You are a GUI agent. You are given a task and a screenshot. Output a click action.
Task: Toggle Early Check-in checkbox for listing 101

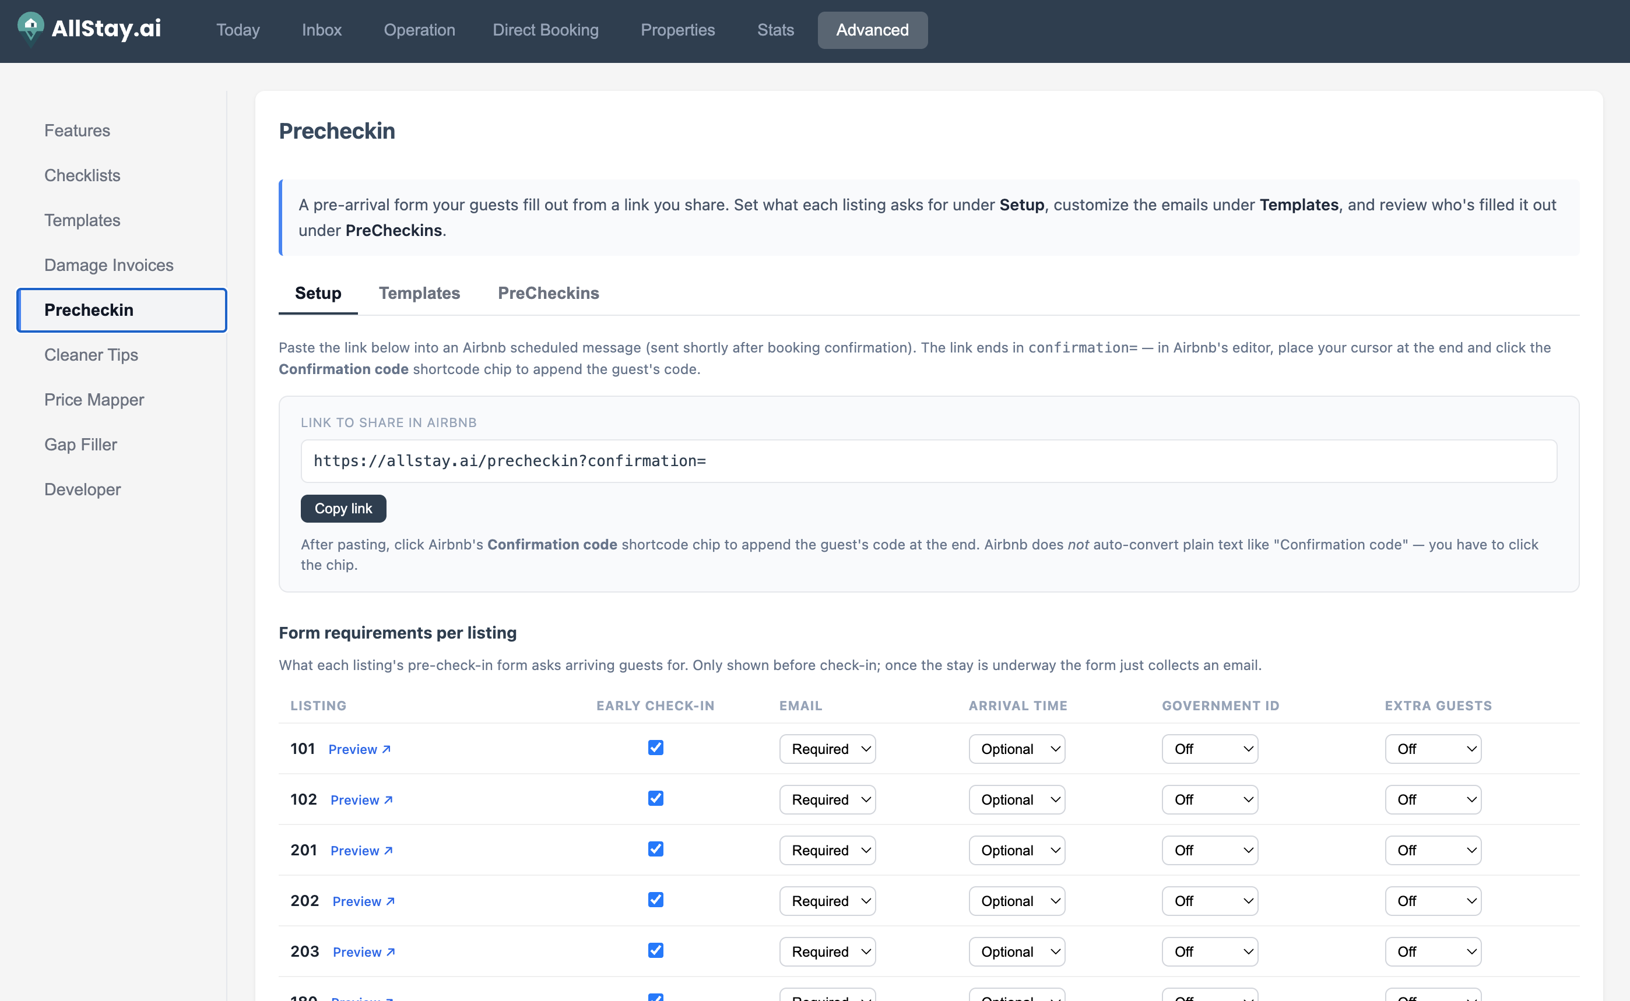656,748
